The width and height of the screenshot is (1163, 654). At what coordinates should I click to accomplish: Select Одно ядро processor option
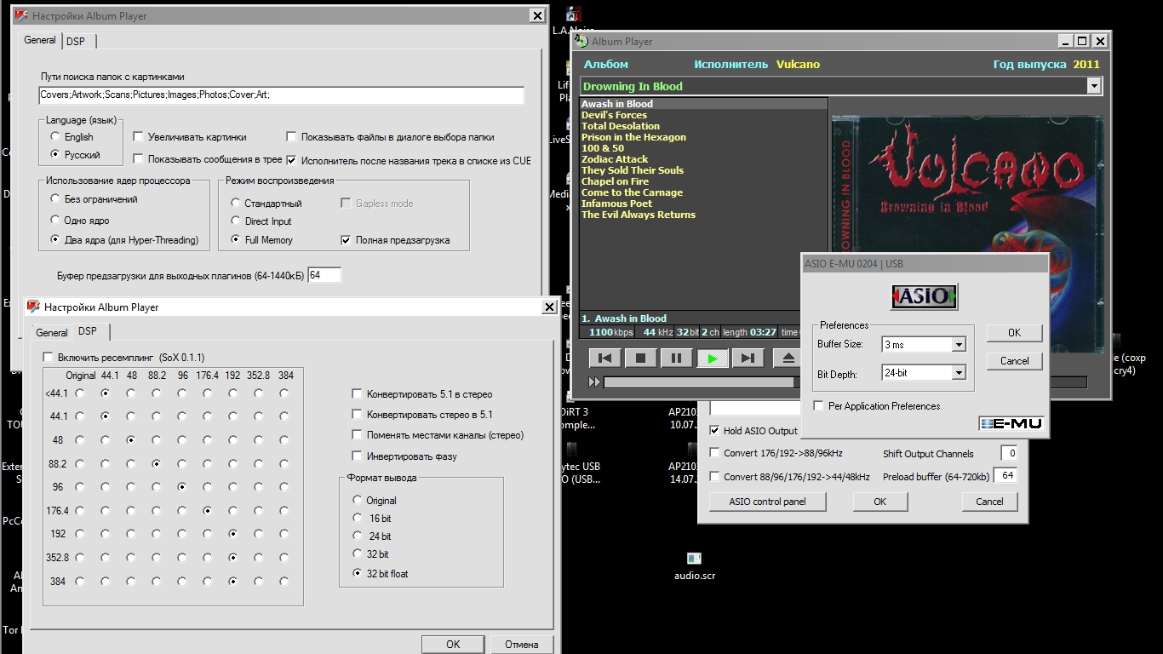coord(55,221)
